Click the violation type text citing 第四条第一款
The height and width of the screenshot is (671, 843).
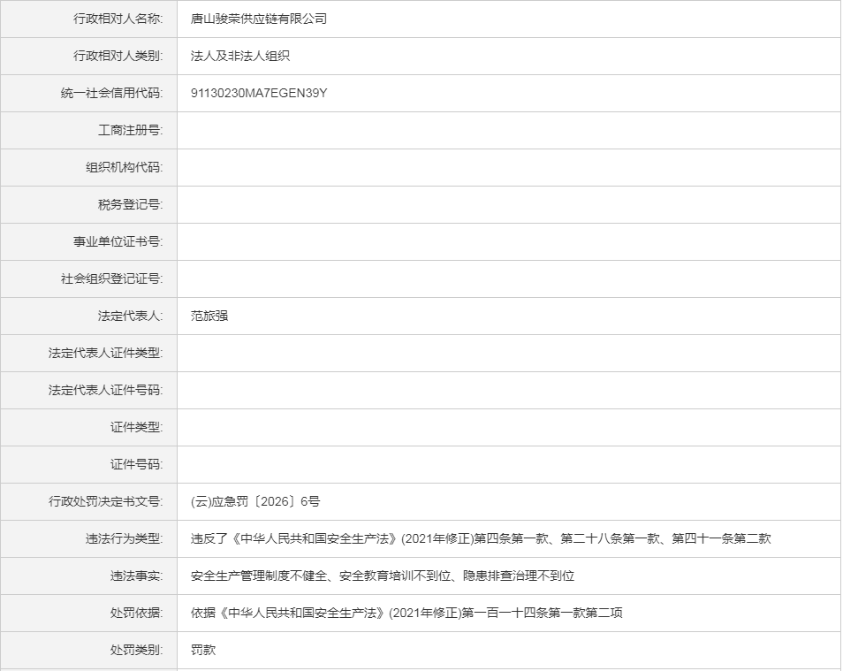pos(481,538)
